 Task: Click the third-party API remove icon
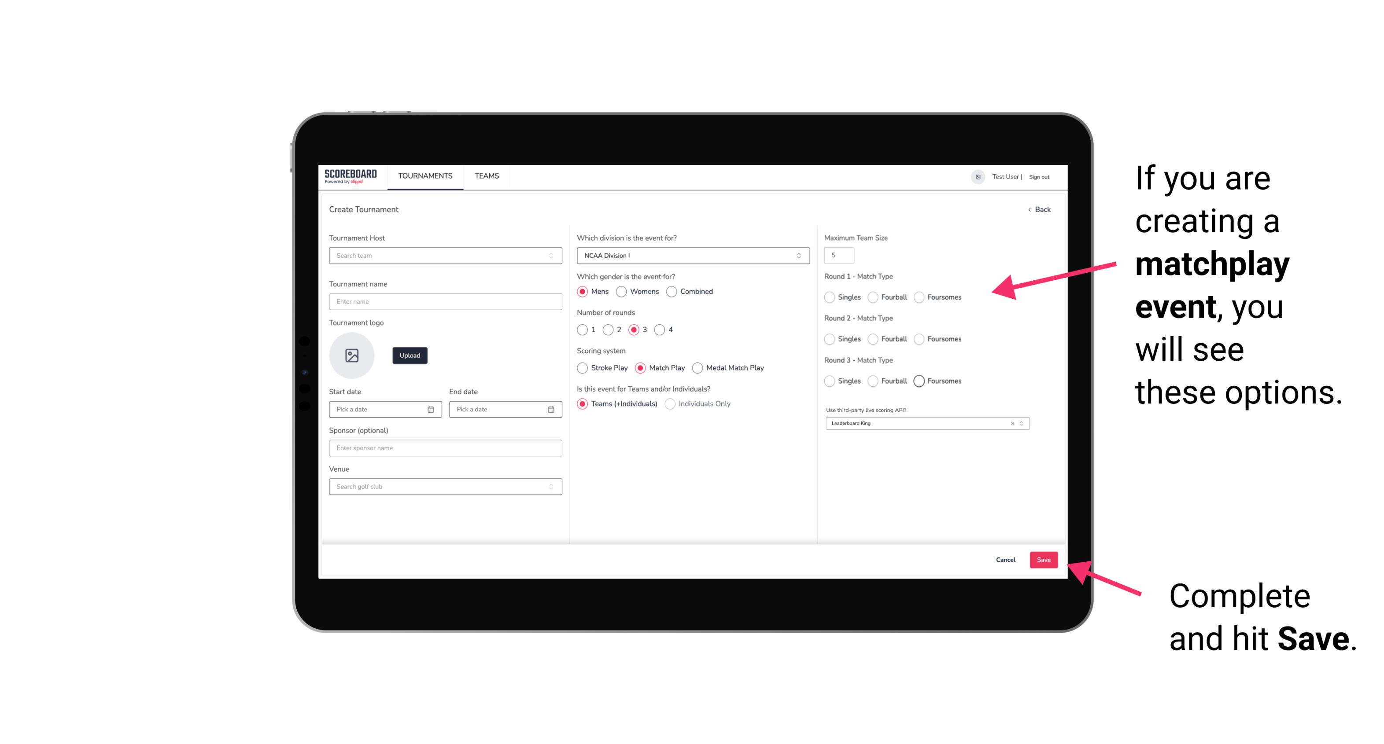point(1013,422)
